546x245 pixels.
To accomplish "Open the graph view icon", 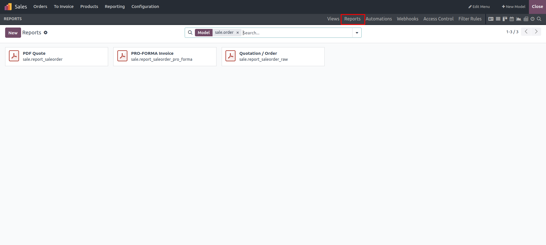I will coord(519,19).
